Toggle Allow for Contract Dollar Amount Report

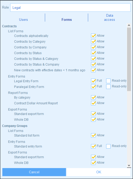tap(93, 103)
